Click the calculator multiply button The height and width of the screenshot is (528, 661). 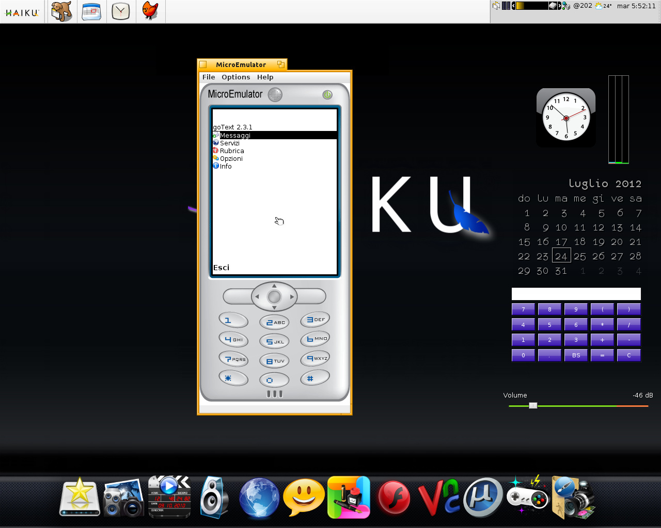click(602, 325)
